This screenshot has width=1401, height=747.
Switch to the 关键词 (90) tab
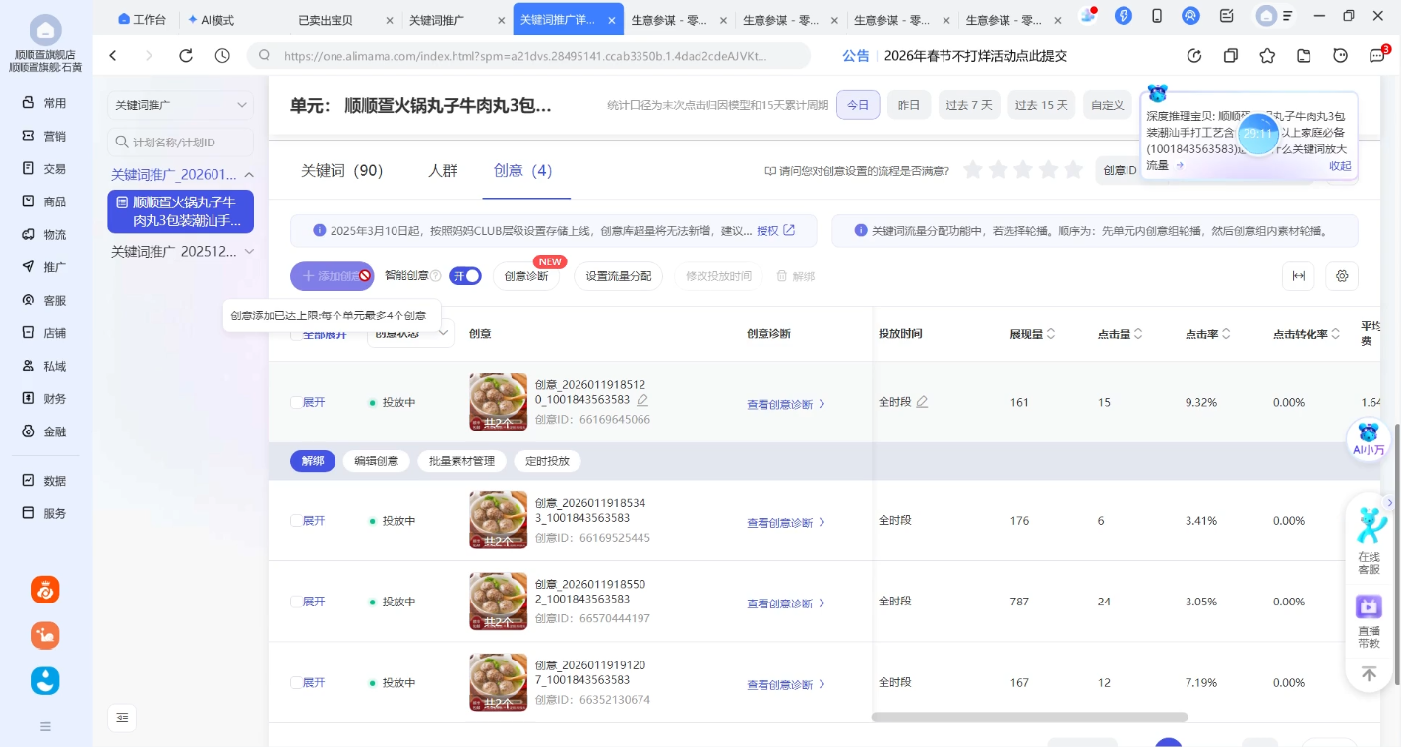pos(341,170)
